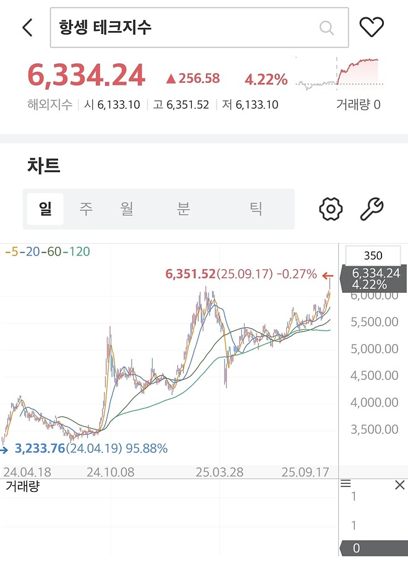Select the 월 monthly chart tab
Image resolution: width=408 pixels, height=586 pixels.
[x=127, y=209]
